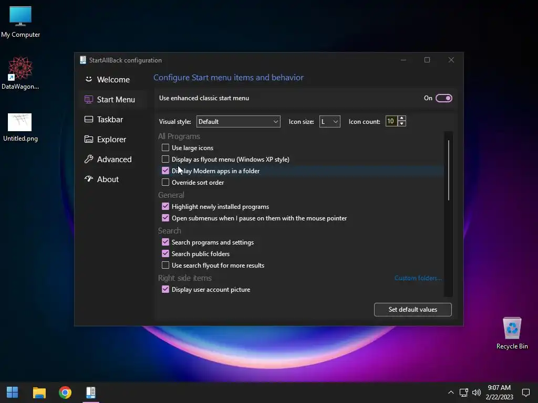Uncheck Search programs and settings
This screenshot has width=538, height=403.
point(165,242)
